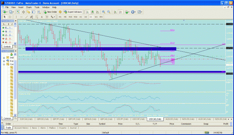Viewport: 234px width, 135px height.
Task: Toggle the Navigator star-folder icon
Action: (28, 12)
